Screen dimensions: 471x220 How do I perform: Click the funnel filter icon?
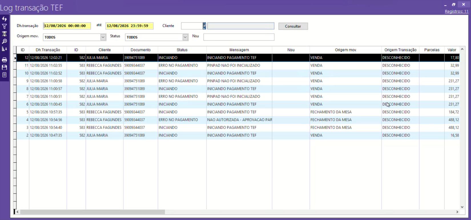(x=4, y=27)
